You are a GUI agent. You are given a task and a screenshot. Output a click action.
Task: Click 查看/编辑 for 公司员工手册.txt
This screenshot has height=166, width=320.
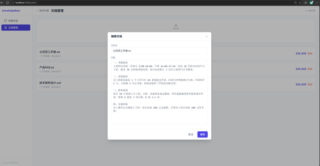coord(301,54)
